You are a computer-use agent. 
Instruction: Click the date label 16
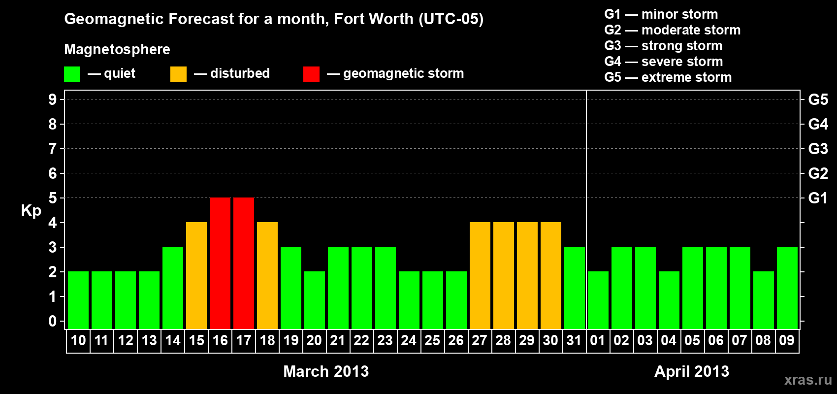(220, 340)
